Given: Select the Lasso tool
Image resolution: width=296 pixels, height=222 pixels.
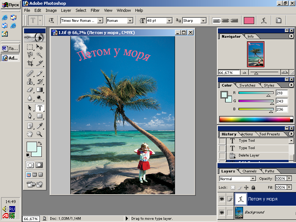Looking at the screenshot, I should pos(30,55).
